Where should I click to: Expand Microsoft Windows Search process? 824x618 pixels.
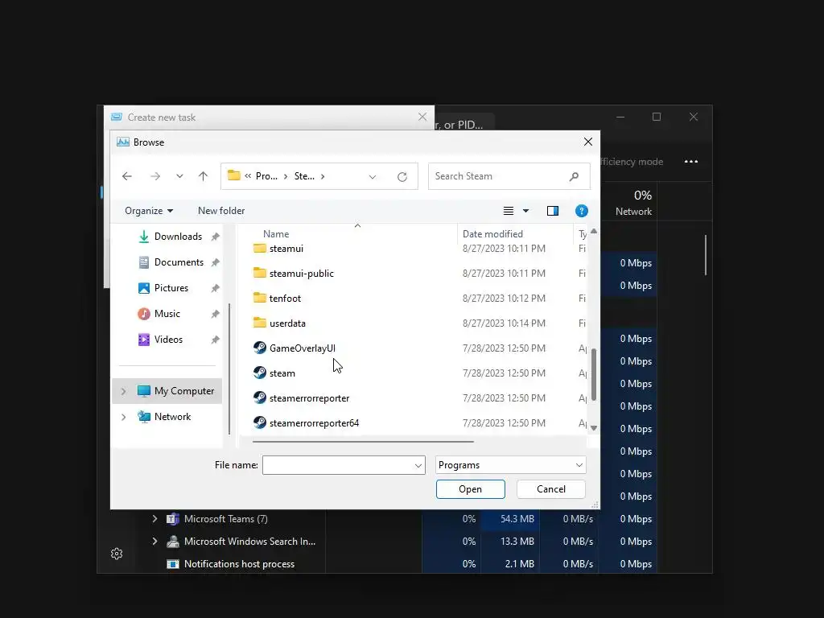(155, 542)
